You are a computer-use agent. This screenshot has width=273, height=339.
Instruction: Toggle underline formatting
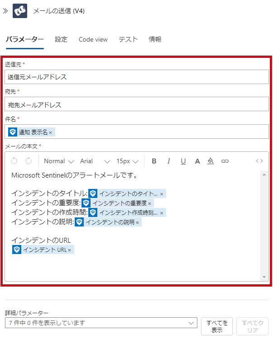[183, 161]
